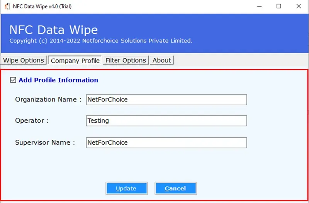
Task: Click the Supervisor Name text box
Action: 166,142
